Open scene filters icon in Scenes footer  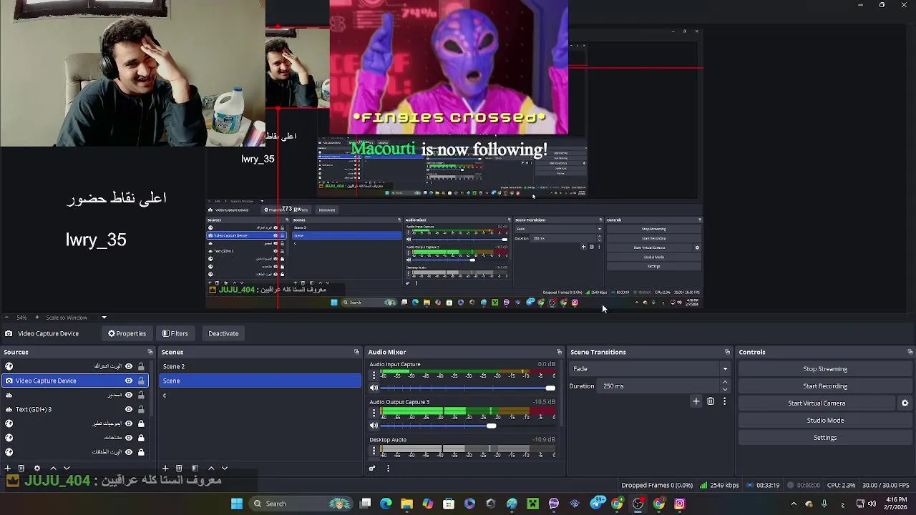tap(195, 469)
